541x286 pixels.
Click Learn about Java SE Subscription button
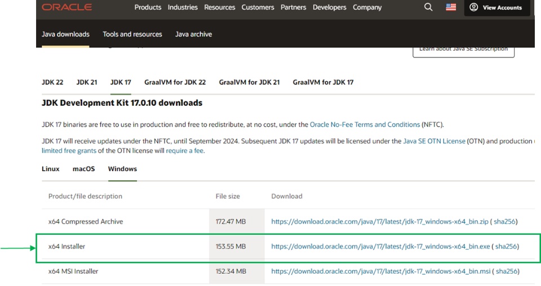463,50
